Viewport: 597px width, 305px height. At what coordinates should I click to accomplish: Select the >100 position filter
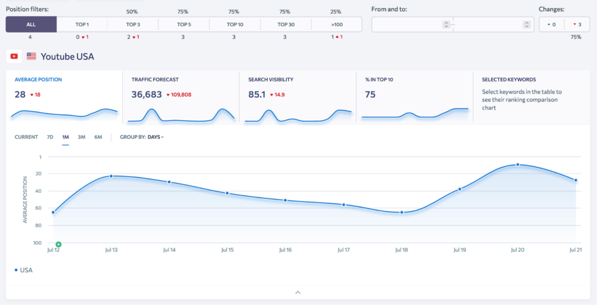click(336, 24)
